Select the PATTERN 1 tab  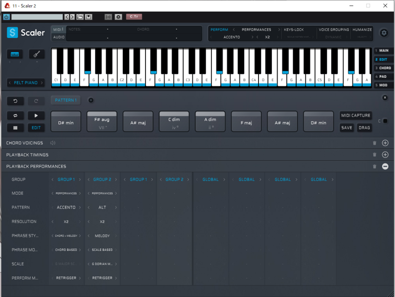pos(66,100)
